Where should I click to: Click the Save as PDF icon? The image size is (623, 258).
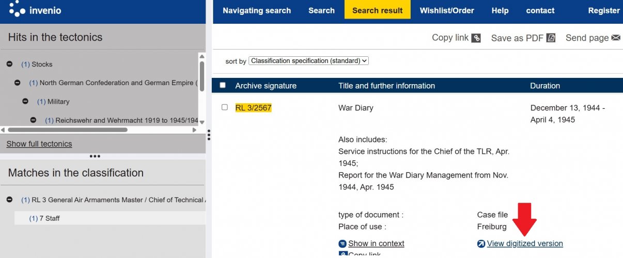pos(551,38)
